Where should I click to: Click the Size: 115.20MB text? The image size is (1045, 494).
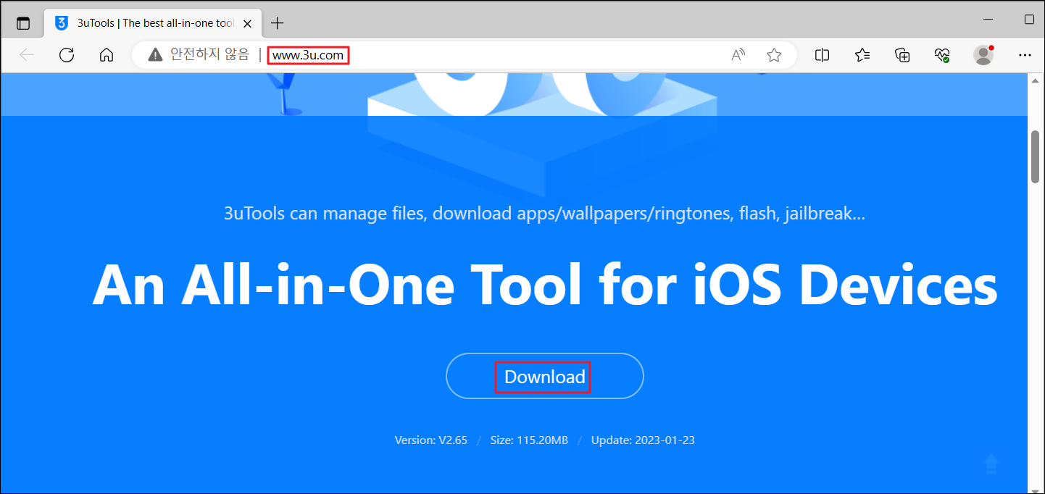[529, 440]
